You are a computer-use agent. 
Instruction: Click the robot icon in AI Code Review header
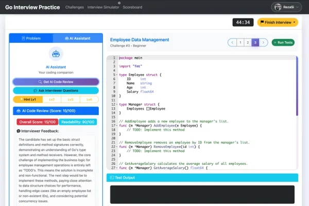[x=19, y=111]
